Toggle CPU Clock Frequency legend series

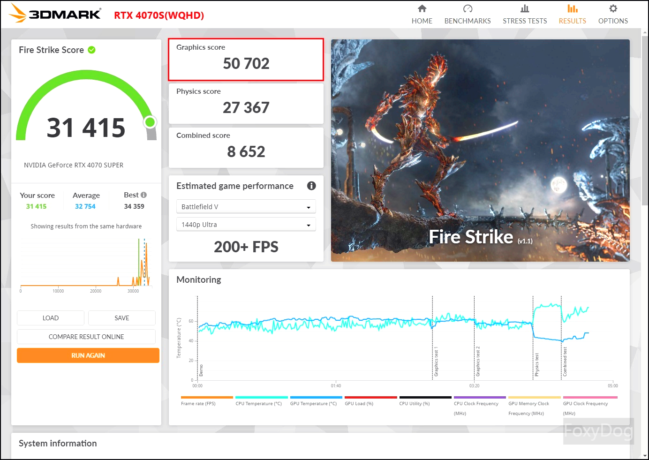480,407
